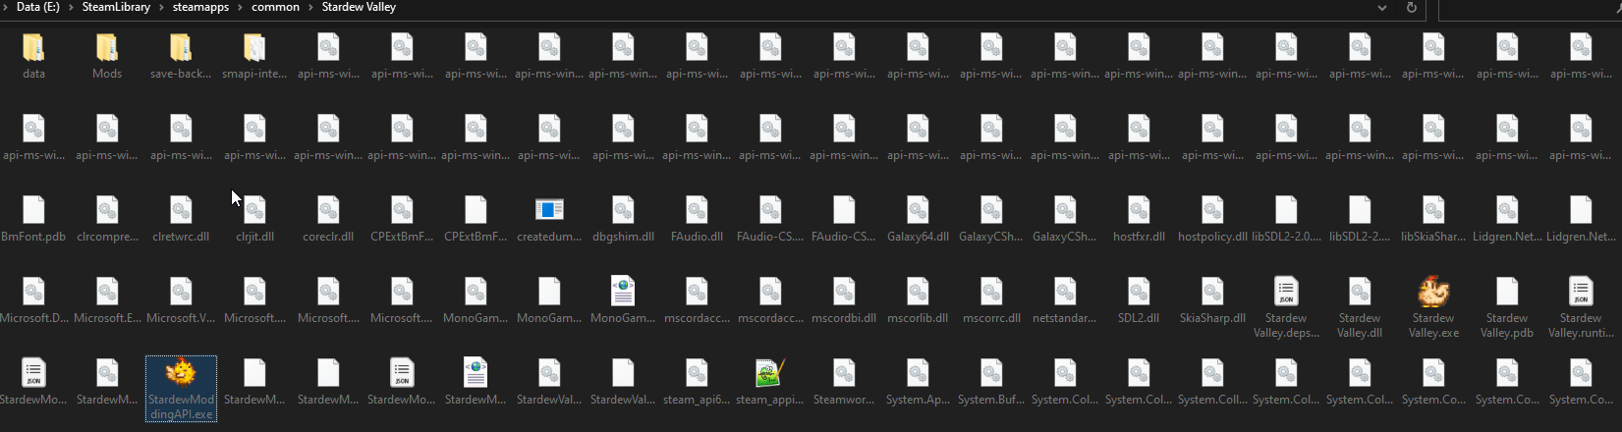Select the FAudio.dll file
The width and height of the screenshot is (1622, 432).
coord(697,219)
